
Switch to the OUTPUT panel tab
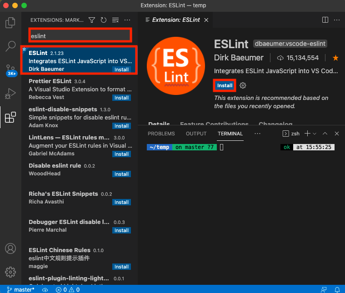(196, 134)
